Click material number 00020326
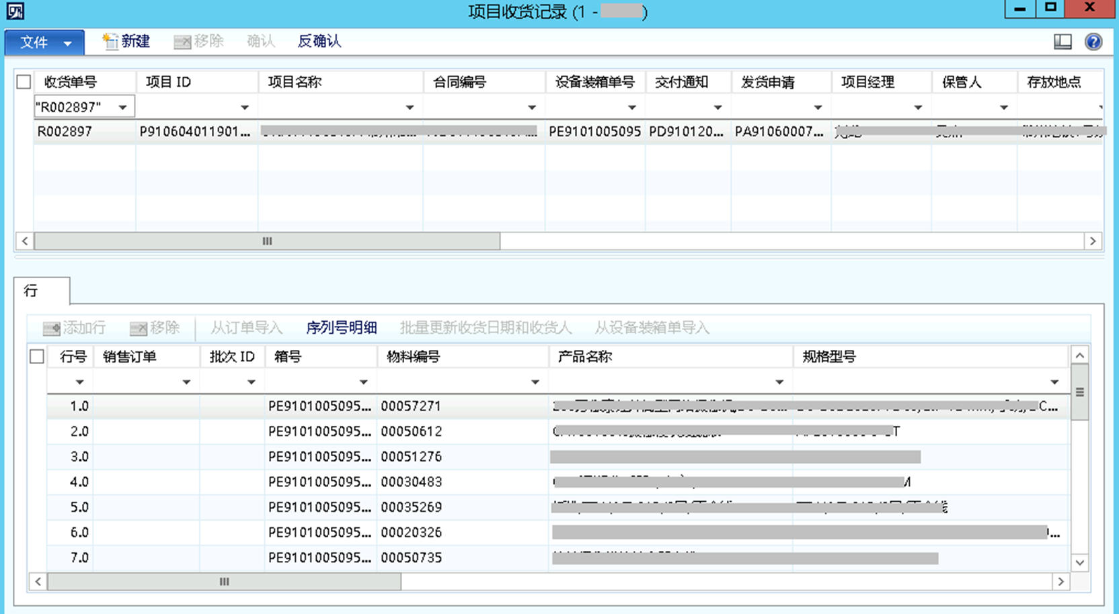The image size is (1119, 614). (411, 532)
